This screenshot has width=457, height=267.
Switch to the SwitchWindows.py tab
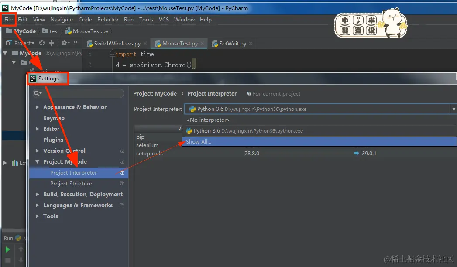coord(117,43)
